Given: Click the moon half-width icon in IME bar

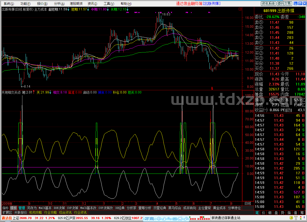Looking at the screenshot, I should coord(164,219).
